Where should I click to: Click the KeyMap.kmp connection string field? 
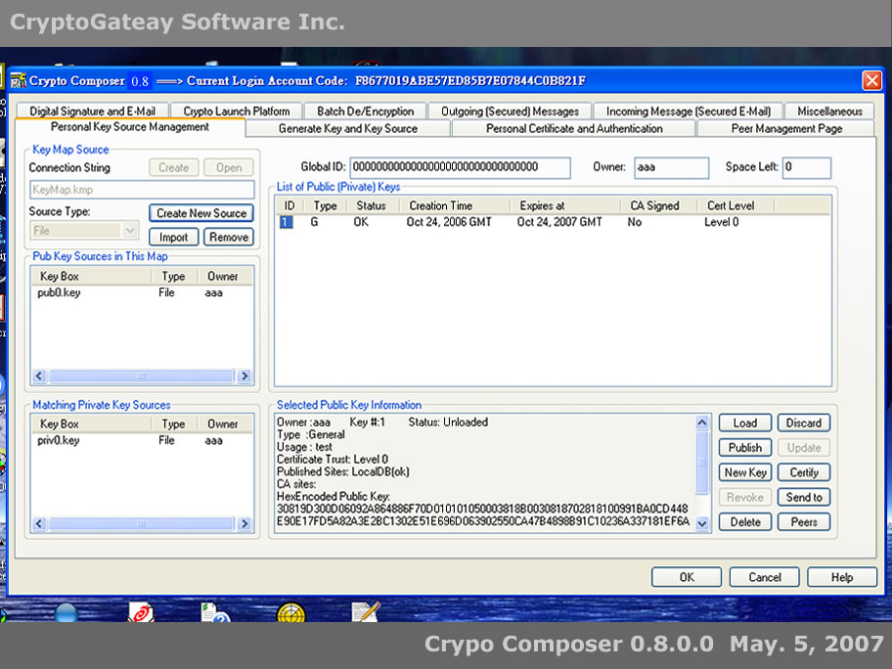tap(142, 190)
